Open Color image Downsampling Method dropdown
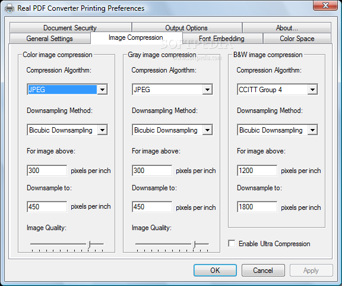The width and height of the screenshot is (342, 286). pyautogui.click(x=68, y=130)
